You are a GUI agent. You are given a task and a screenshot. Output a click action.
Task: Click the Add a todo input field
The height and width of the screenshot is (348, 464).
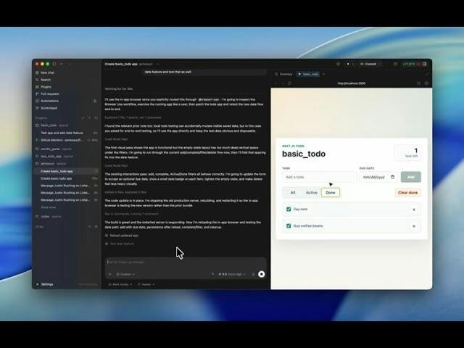(x=319, y=177)
